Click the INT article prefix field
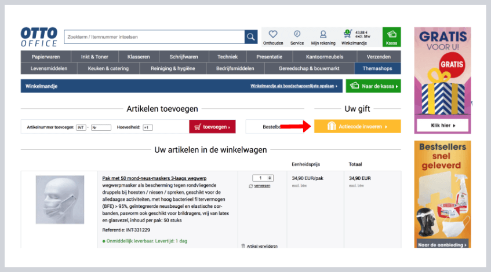Viewport: 491px width, 272px height. click(81, 127)
